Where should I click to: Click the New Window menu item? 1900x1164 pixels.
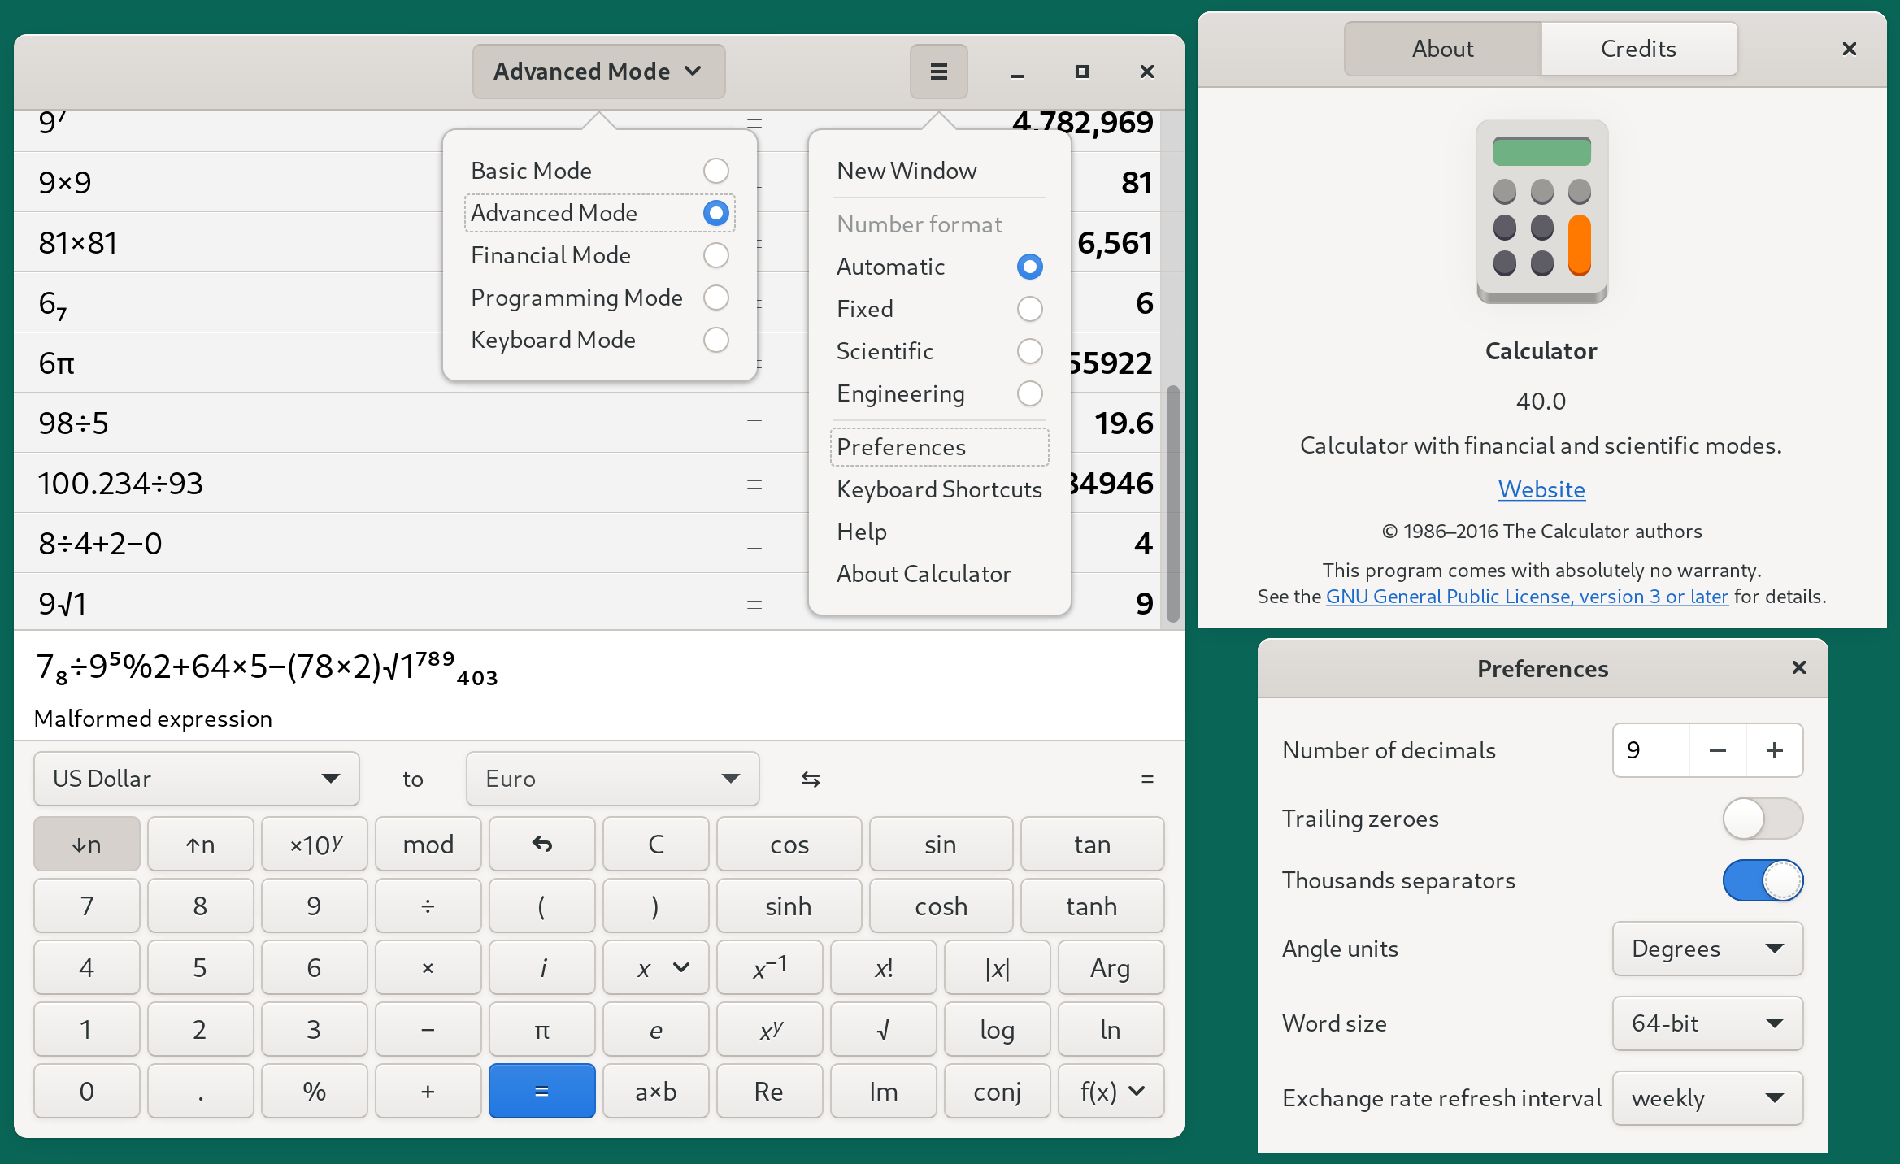pyautogui.click(x=939, y=171)
